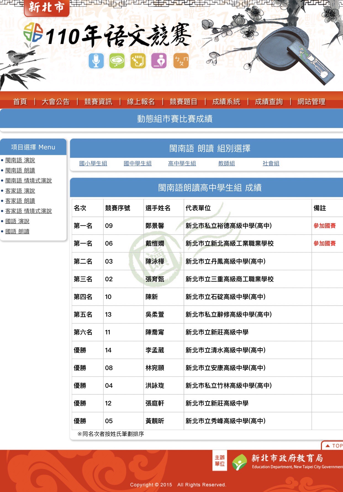This screenshot has width=343, height=492.
Task: Click the green speech bubble icon
Action: pos(117,61)
